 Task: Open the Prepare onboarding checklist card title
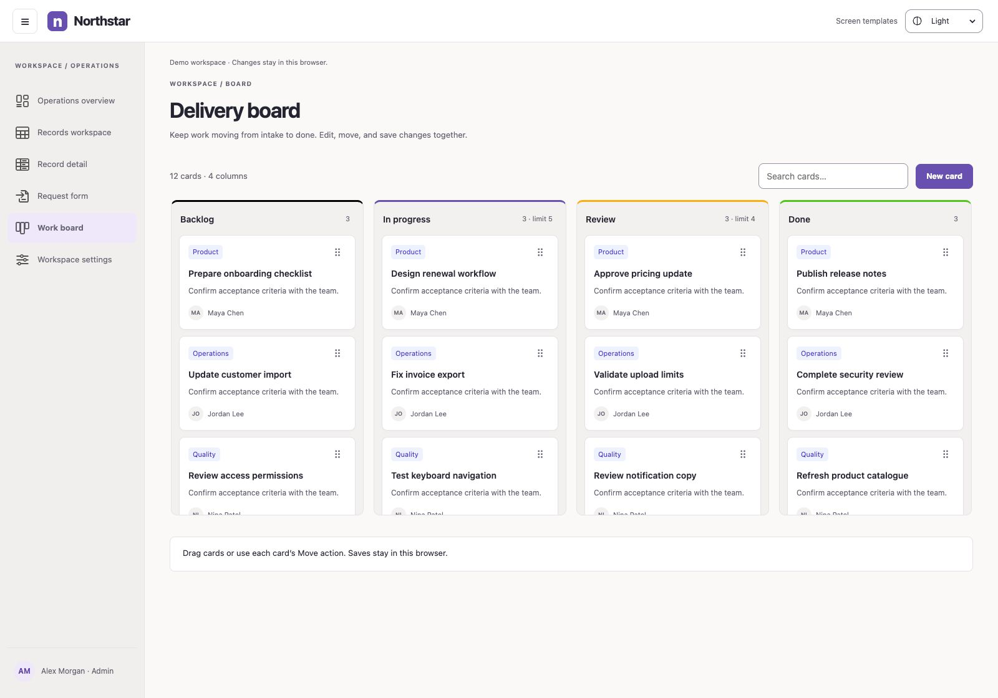250,274
